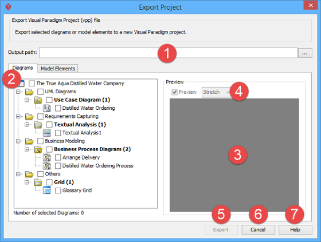Open the Stretch preview mode dropdown
Image resolution: width=321 pixels, height=242 pixels.
[x=217, y=92]
